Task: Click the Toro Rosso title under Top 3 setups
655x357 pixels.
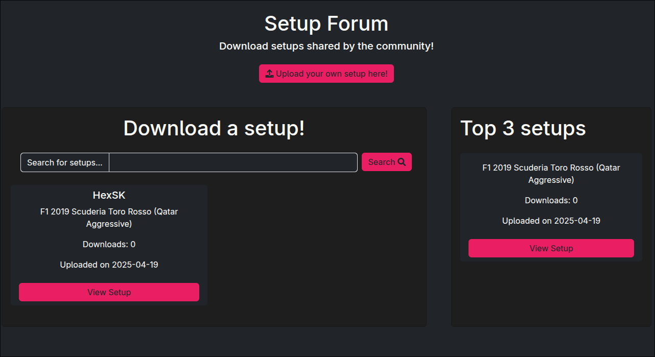Action: tap(551, 174)
